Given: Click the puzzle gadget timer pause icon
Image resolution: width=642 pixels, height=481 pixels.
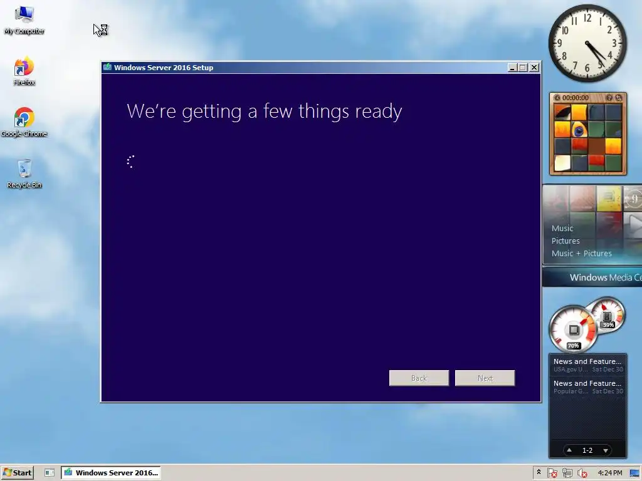Looking at the screenshot, I should click(x=557, y=98).
